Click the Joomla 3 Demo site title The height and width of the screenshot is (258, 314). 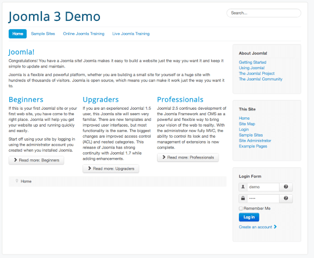click(x=54, y=16)
